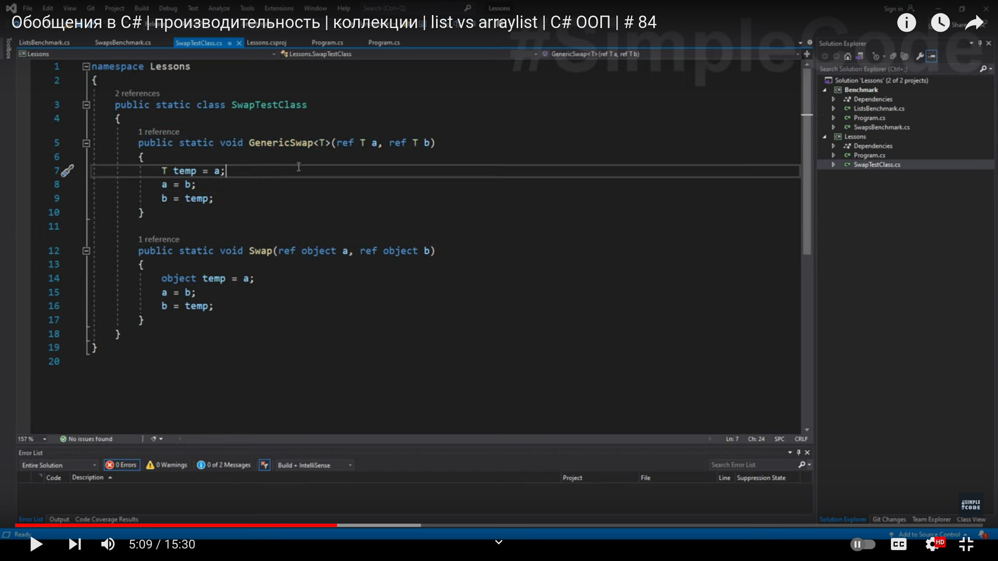Viewport: 998px width, 561px height.
Task: Collapse the GenericSwap method block
Action: 86,143
